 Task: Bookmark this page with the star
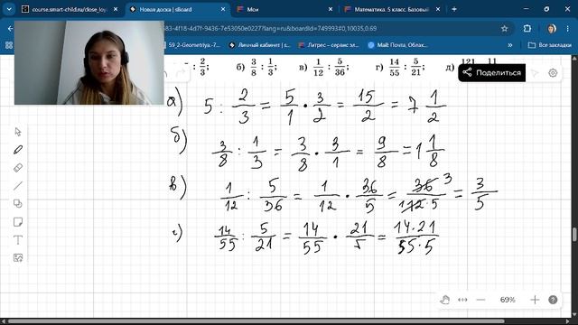coord(504,28)
